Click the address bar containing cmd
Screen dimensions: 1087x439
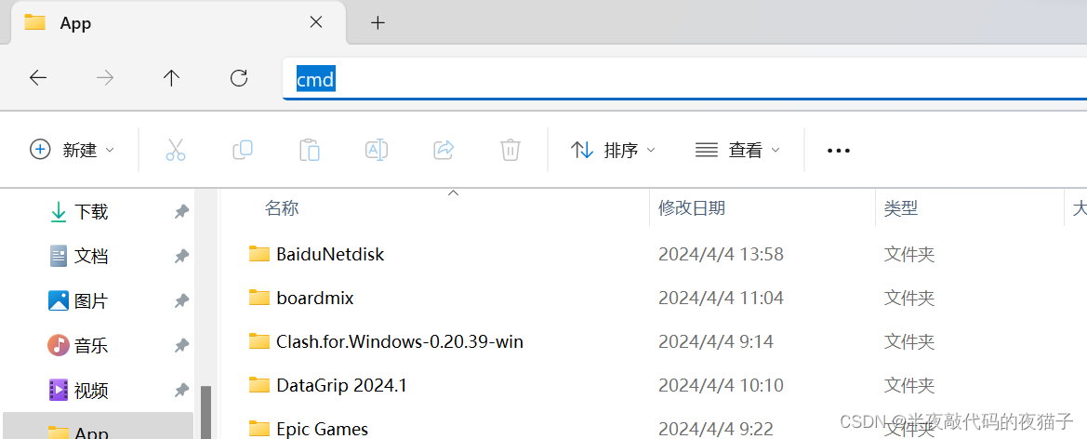684,79
